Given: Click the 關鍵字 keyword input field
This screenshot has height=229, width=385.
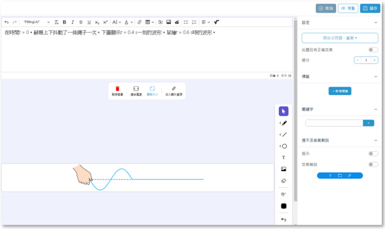Looking at the screenshot, I should [334, 123].
